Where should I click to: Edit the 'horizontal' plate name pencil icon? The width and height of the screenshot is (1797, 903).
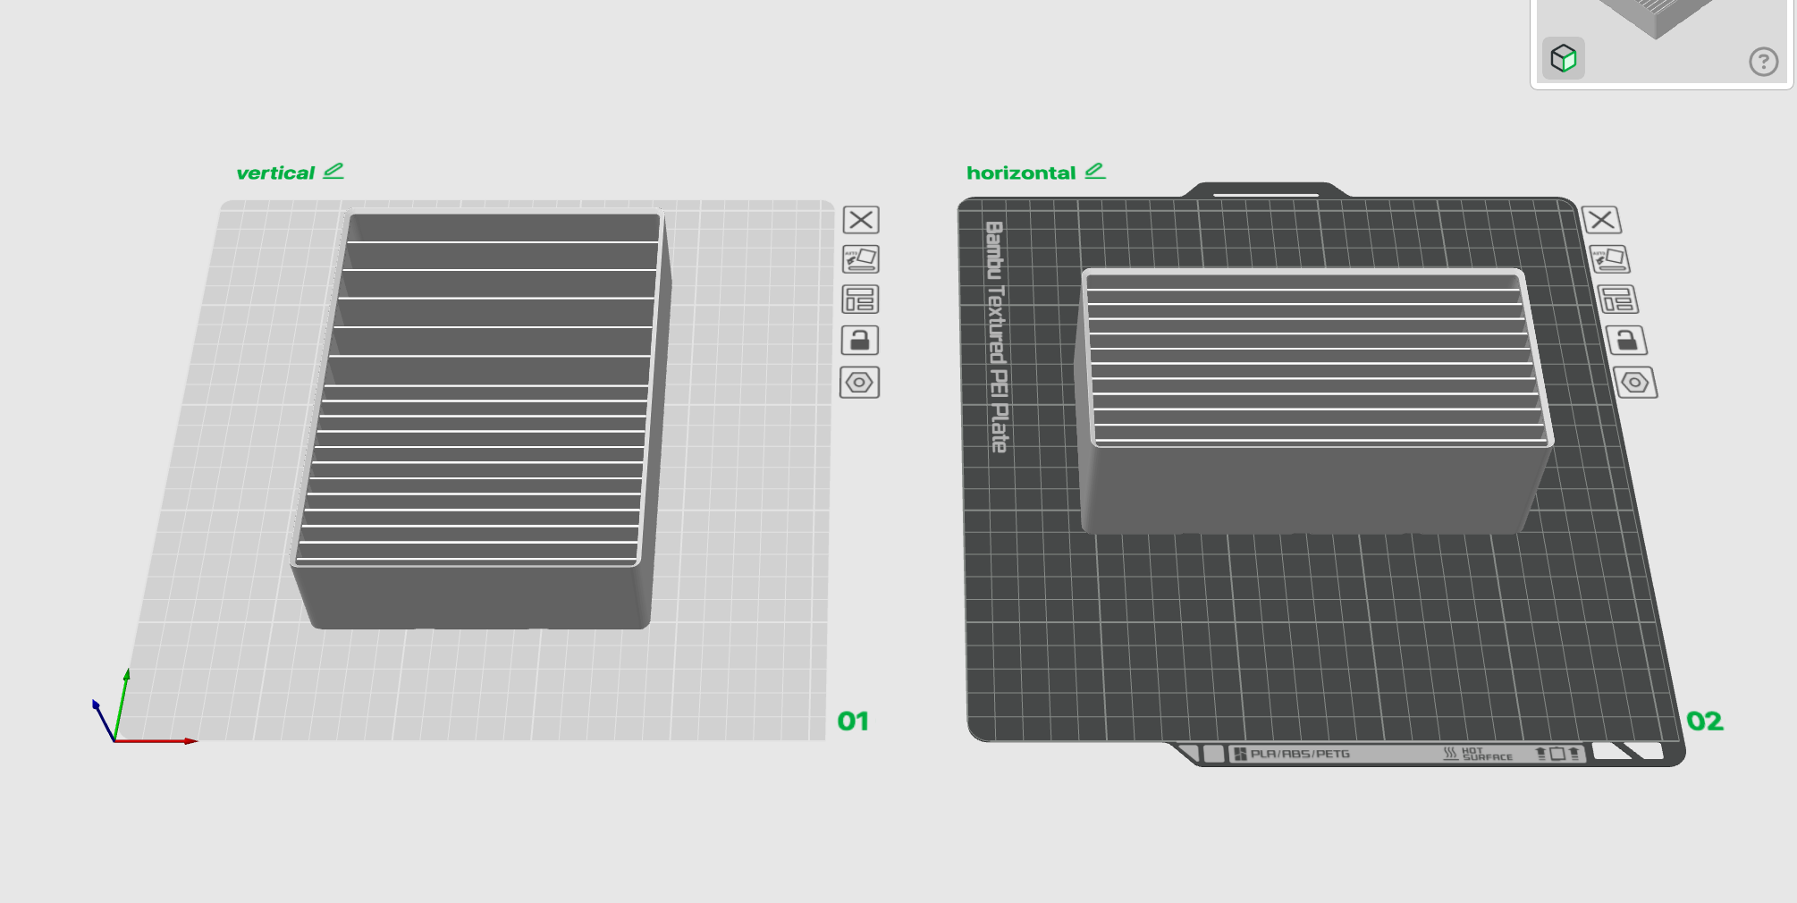(1095, 171)
